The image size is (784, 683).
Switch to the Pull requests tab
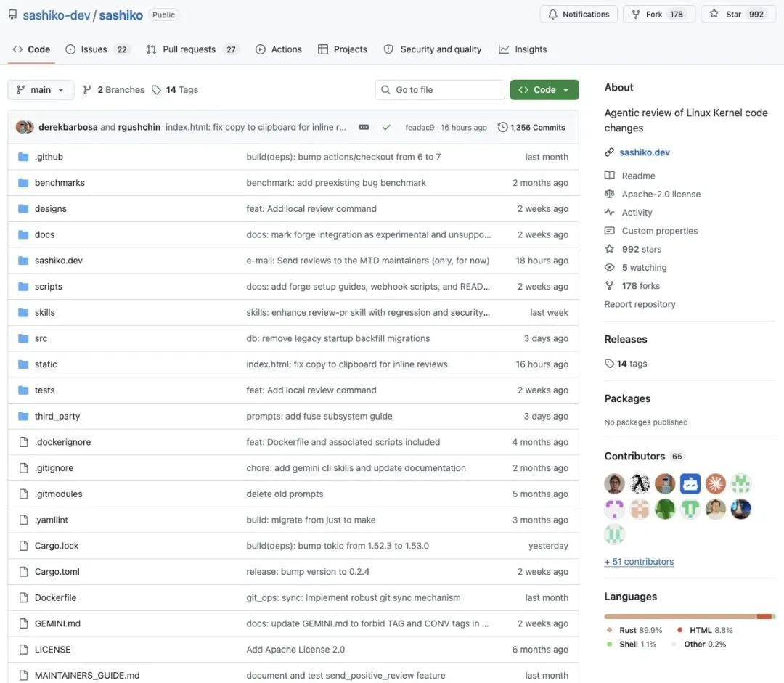[192, 49]
